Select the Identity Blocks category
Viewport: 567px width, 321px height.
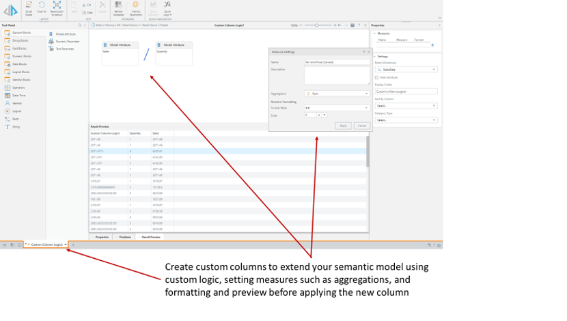pyautogui.click(x=23, y=79)
